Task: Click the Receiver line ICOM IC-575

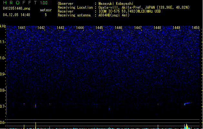Action: tap(129, 11)
